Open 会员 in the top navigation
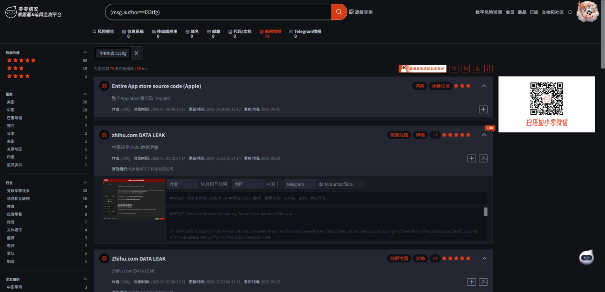 click(510, 12)
